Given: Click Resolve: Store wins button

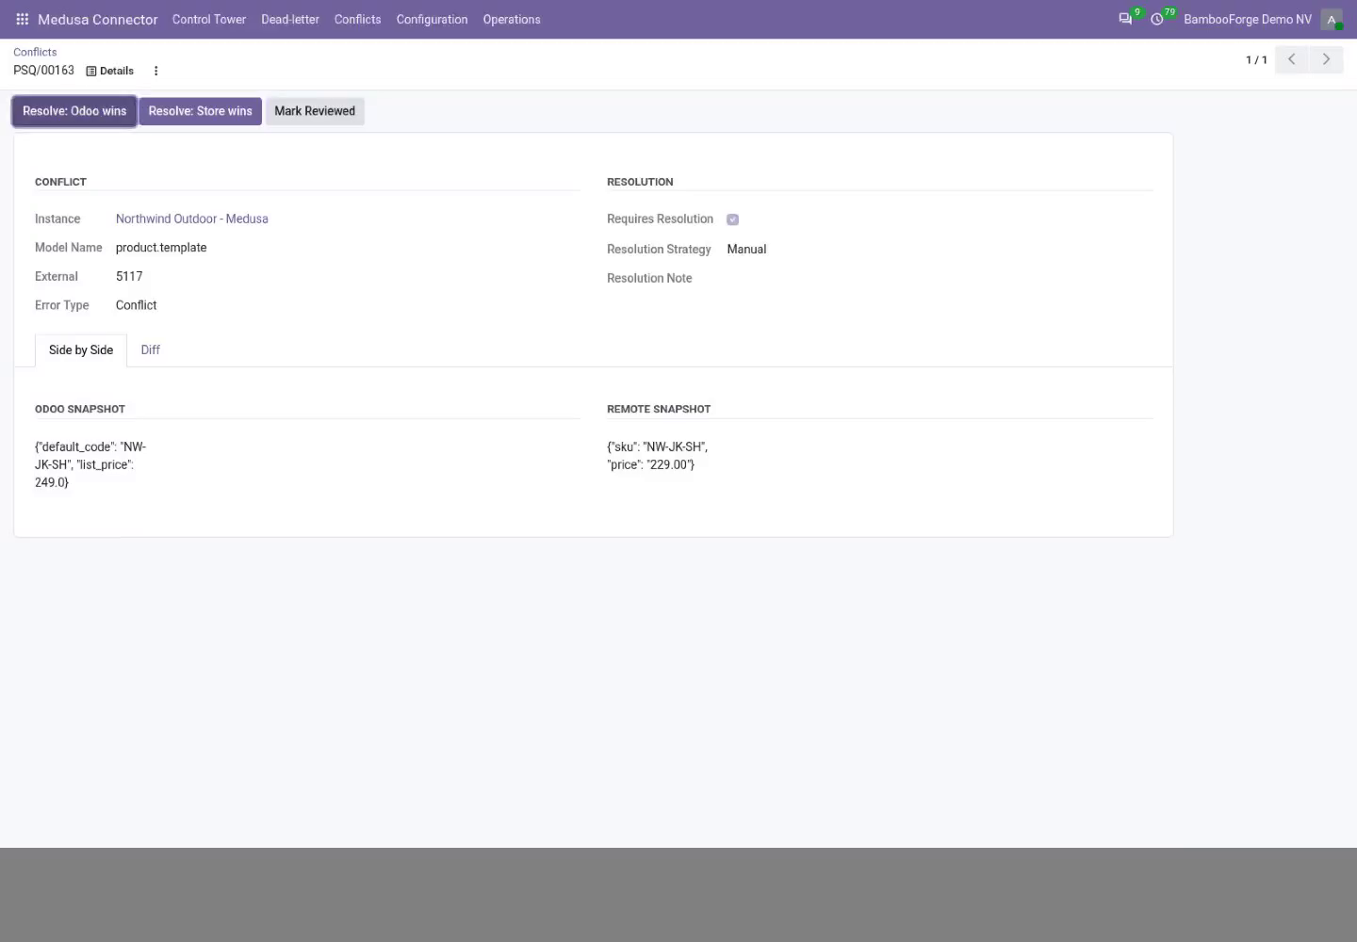Looking at the screenshot, I should pyautogui.click(x=200, y=111).
